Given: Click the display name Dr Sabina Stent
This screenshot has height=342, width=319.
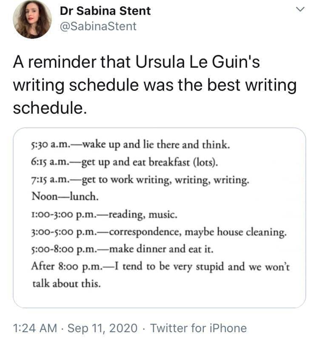Looking at the screenshot, I should (x=105, y=11).
